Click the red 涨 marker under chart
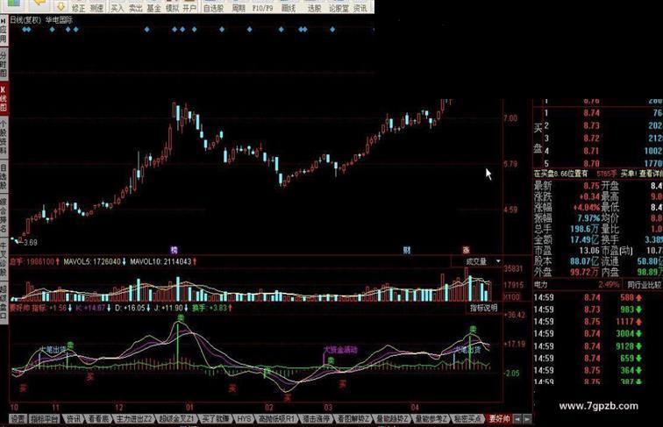 (466, 250)
